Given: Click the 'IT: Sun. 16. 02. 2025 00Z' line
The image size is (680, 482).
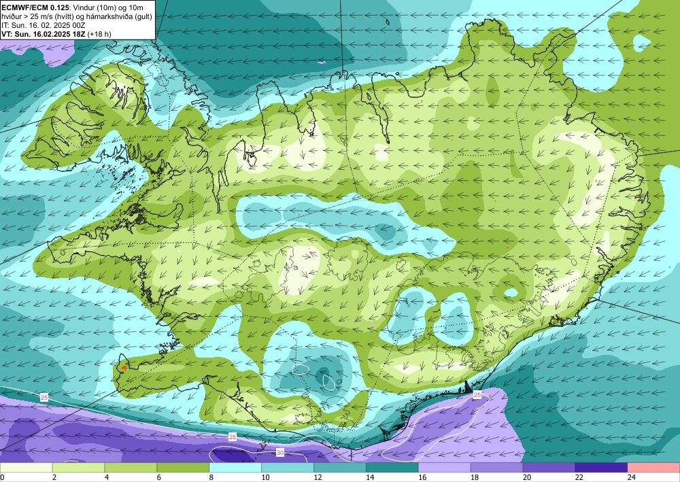Looking at the screenshot, I should tap(44, 25).
